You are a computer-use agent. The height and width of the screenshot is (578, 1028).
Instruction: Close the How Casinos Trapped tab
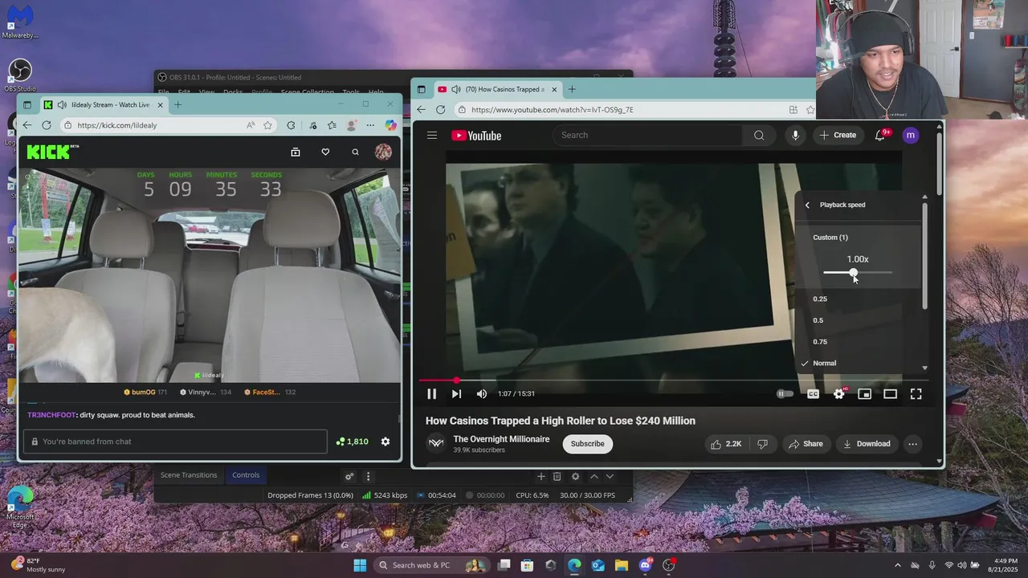point(554,89)
